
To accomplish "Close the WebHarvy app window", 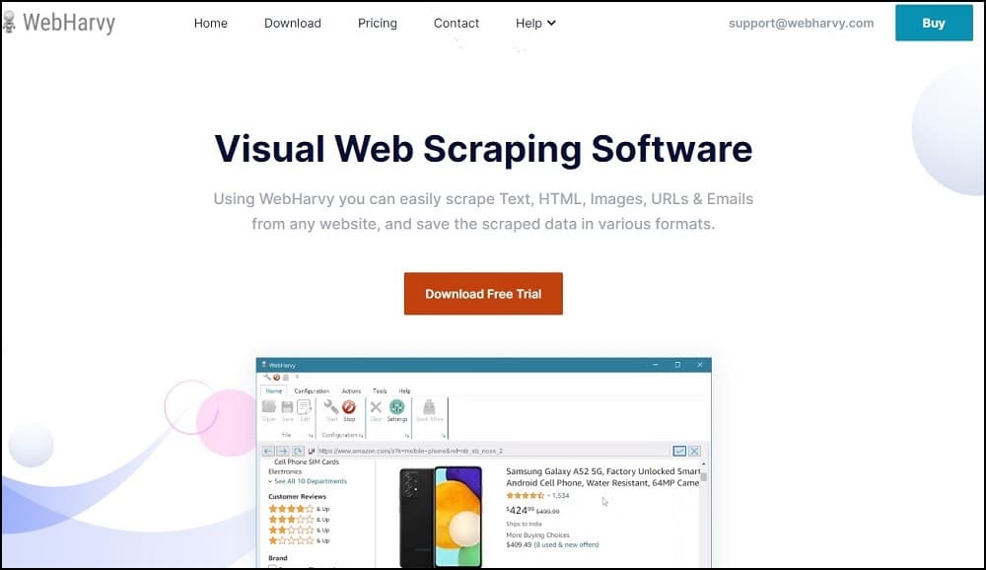I will [x=699, y=365].
